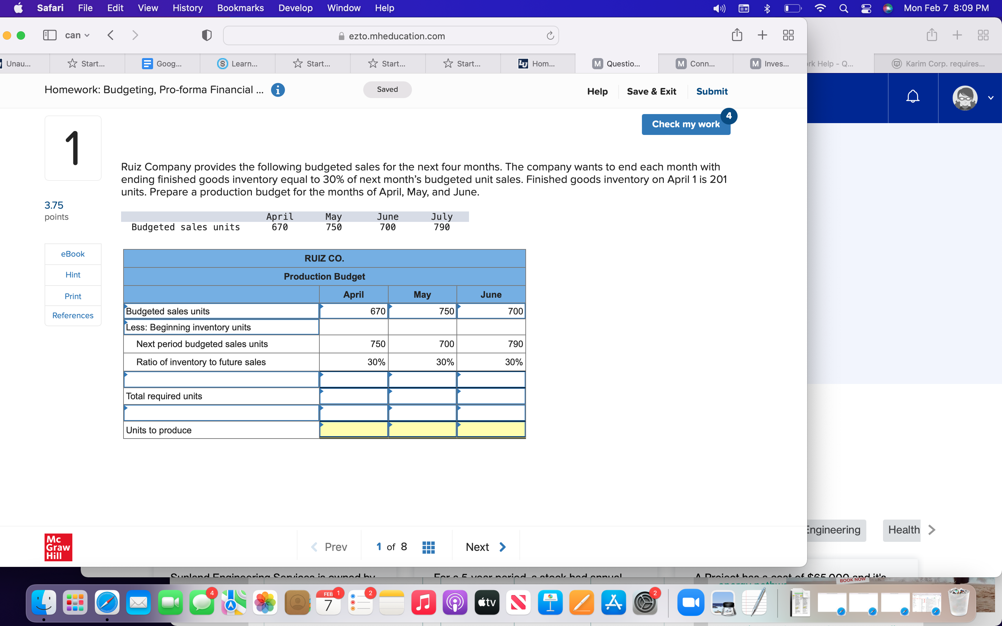Image resolution: width=1002 pixels, height=626 pixels.
Task: Show the tab overview grid icon
Action: (788, 35)
